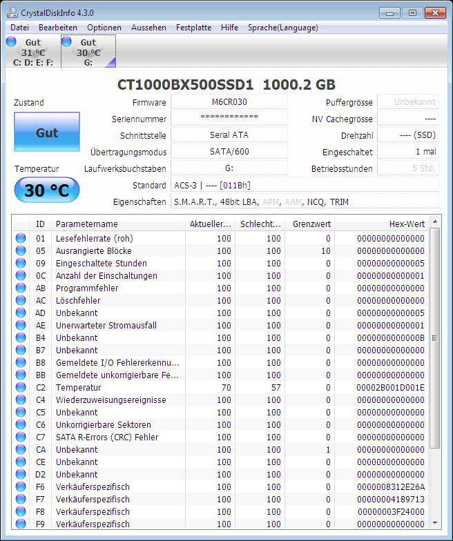Viewport: 453px width, 541px height.
Task: Open the Datei menu
Action: [x=19, y=28]
